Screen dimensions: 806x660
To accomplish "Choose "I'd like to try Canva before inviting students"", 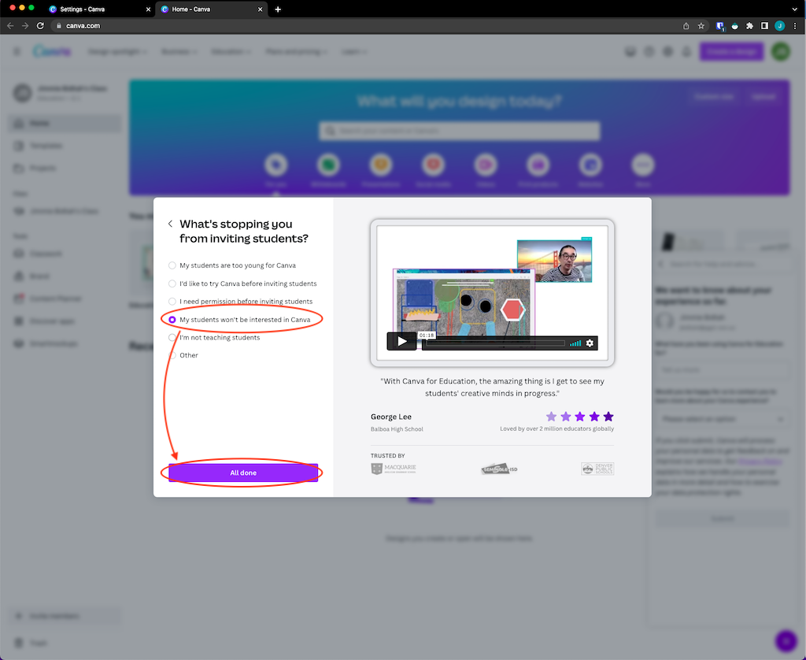I will [242, 284].
